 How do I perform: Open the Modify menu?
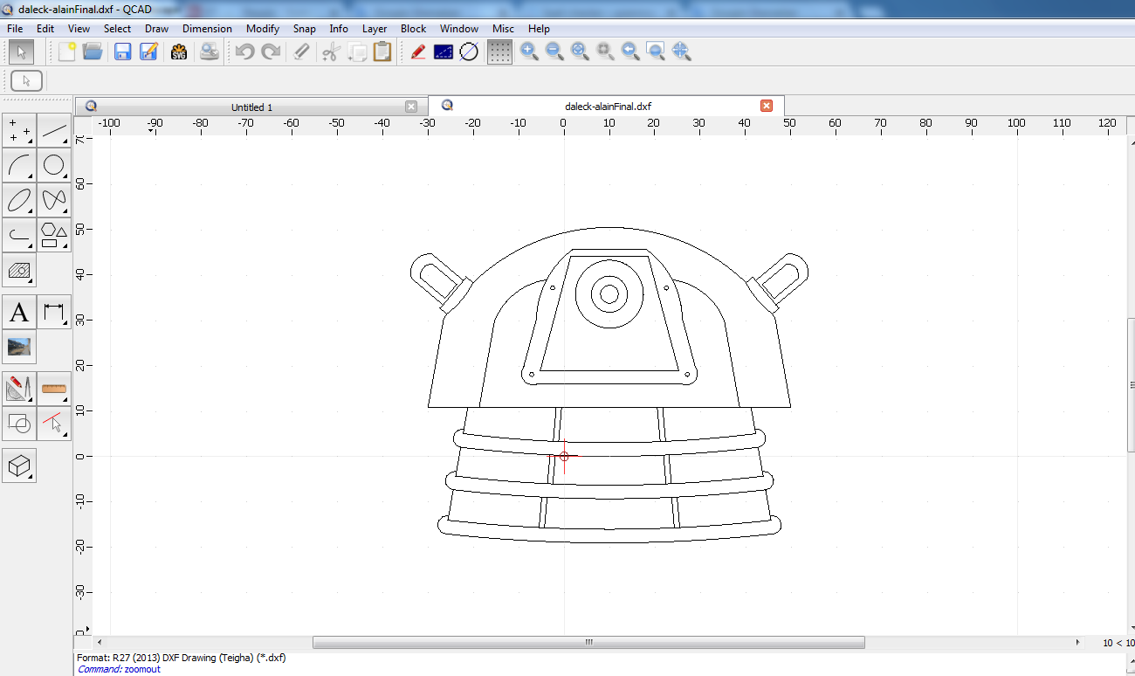(263, 28)
